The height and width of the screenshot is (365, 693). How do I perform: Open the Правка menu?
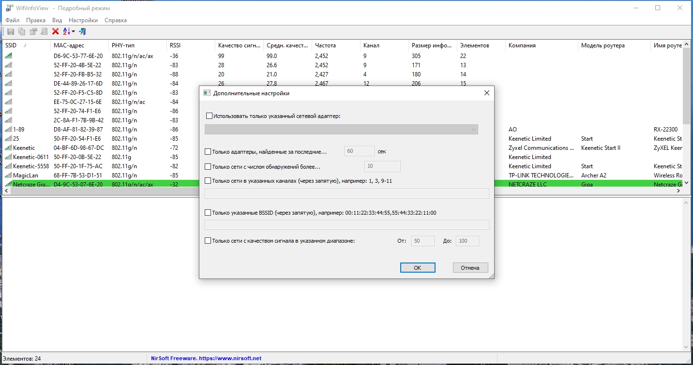point(36,20)
